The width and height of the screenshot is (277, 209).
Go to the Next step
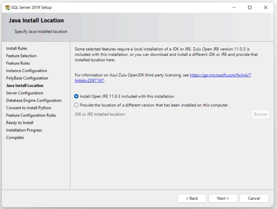(223, 198)
